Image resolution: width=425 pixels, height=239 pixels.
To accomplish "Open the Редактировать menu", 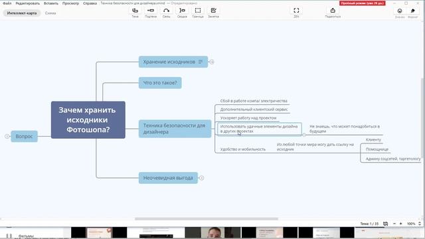I will pos(28,3).
